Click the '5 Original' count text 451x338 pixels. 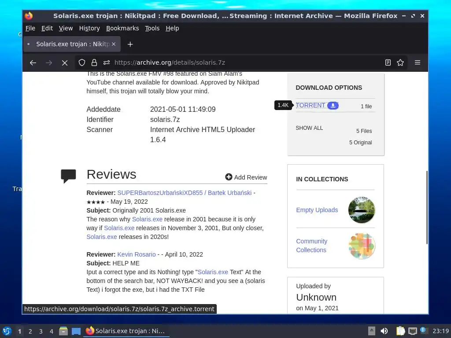pyautogui.click(x=360, y=143)
